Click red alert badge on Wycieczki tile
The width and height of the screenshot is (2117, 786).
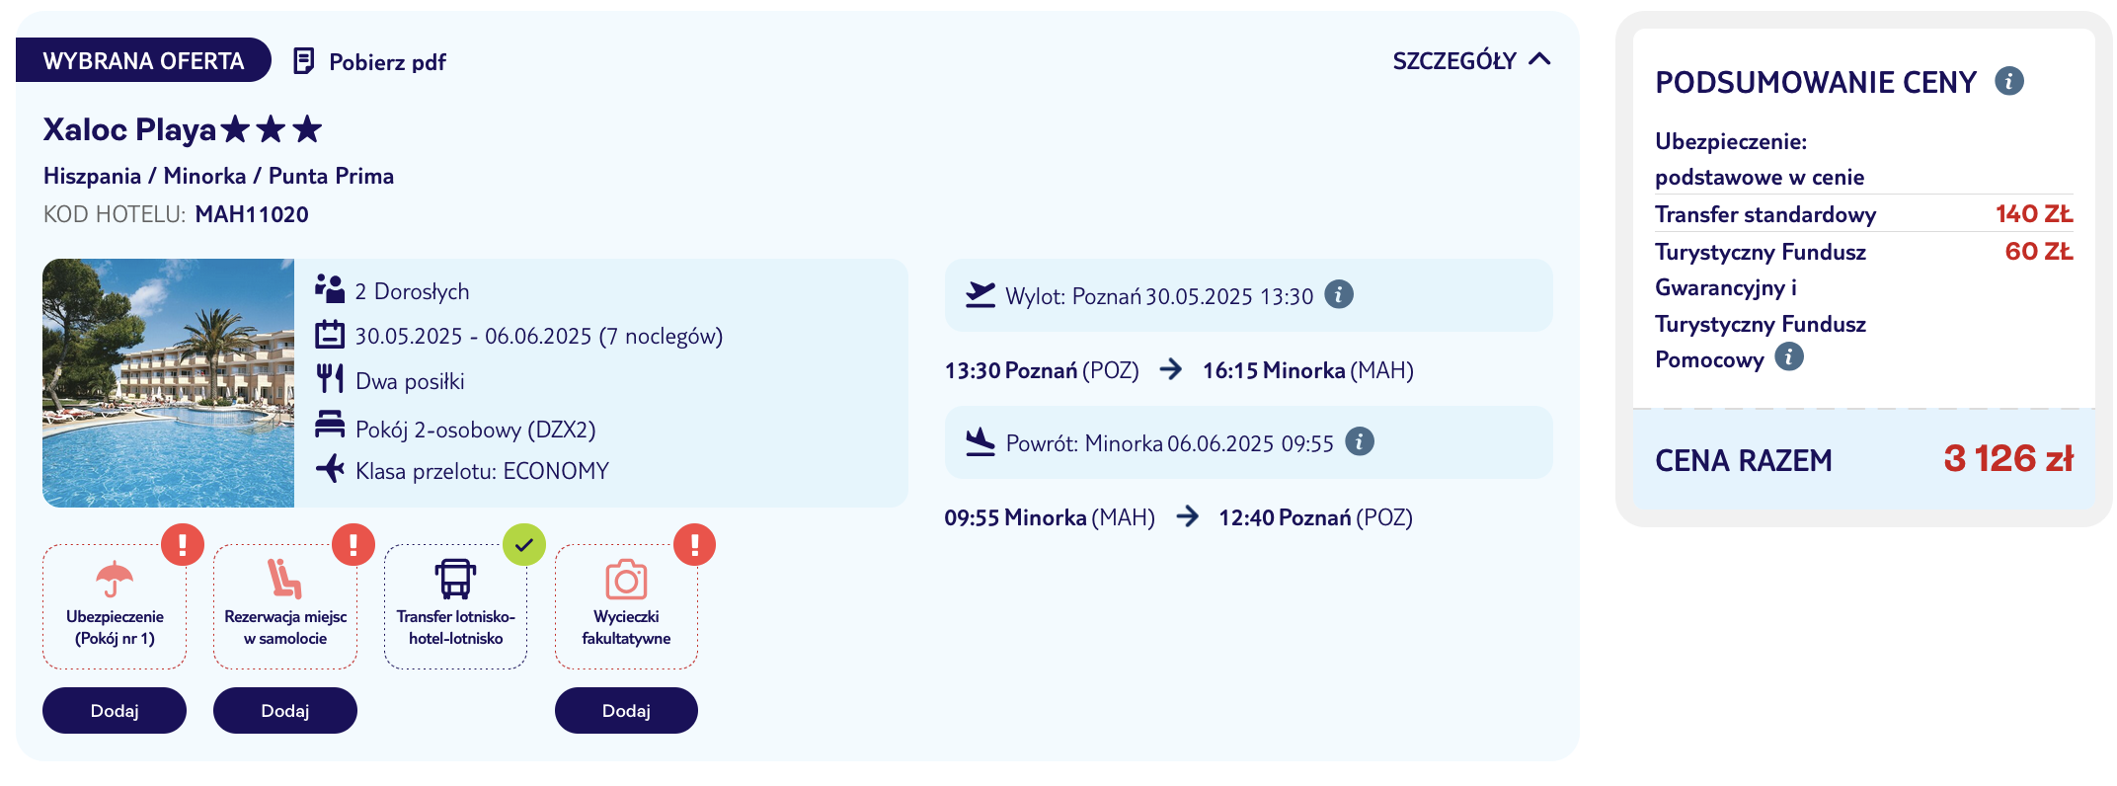coord(695,544)
